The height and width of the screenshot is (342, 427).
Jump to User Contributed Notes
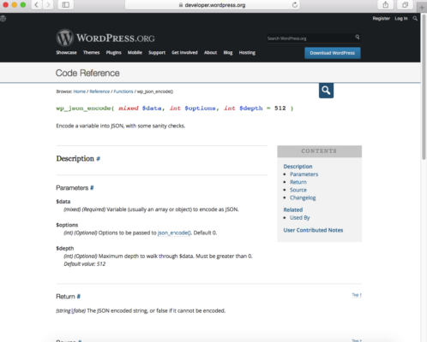[x=313, y=230]
